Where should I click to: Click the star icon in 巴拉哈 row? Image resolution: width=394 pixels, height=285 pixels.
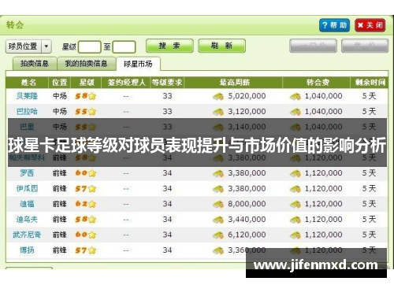point(92,112)
